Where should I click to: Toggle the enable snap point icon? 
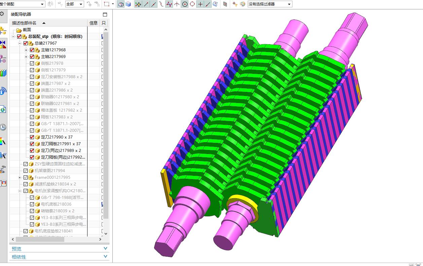click(138, 4)
